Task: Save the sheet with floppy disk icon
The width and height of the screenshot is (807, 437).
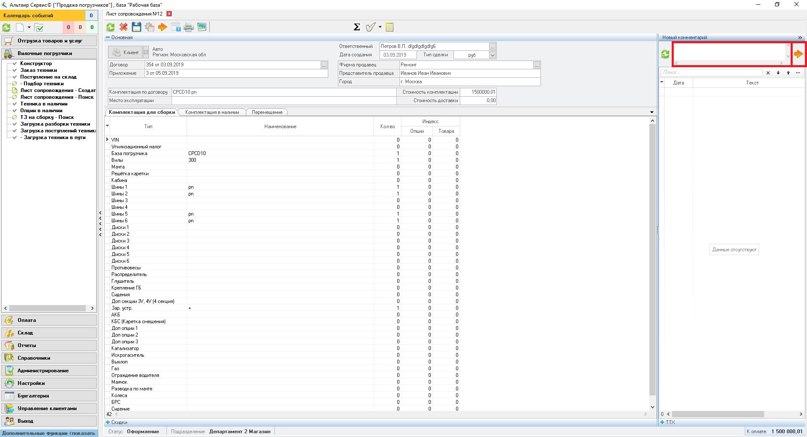Action: (137, 27)
